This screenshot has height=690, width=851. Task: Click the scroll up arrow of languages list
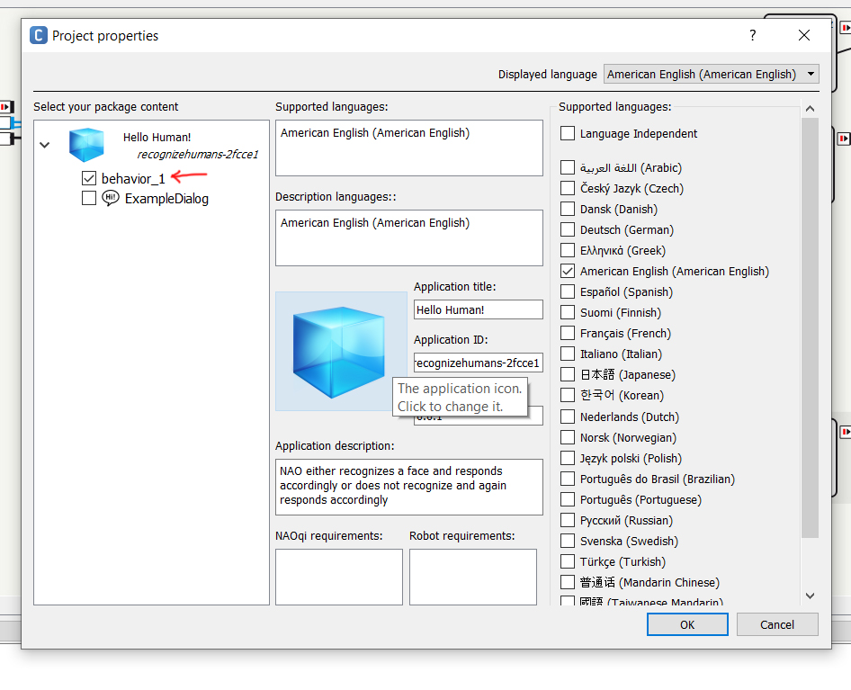tap(810, 108)
